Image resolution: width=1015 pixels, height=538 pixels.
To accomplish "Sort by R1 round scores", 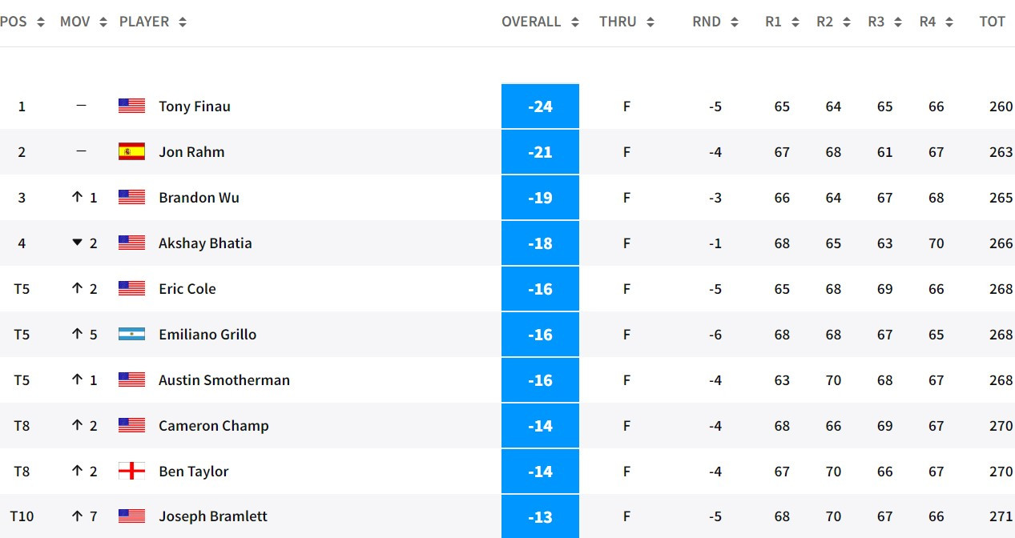I will 782,22.
